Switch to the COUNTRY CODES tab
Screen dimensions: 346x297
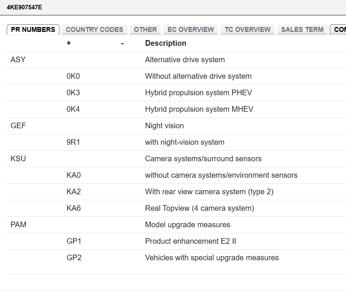pyautogui.click(x=94, y=30)
